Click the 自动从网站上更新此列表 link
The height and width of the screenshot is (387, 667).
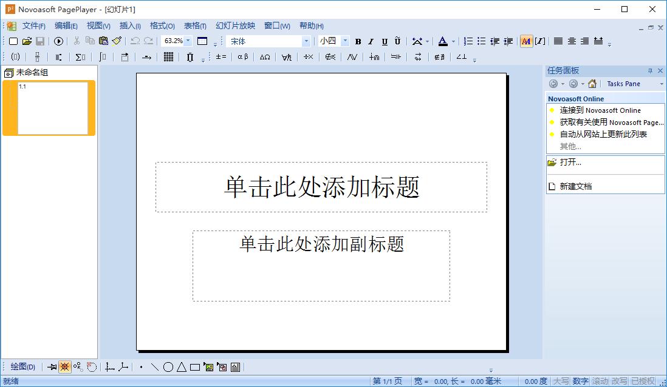point(603,134)
